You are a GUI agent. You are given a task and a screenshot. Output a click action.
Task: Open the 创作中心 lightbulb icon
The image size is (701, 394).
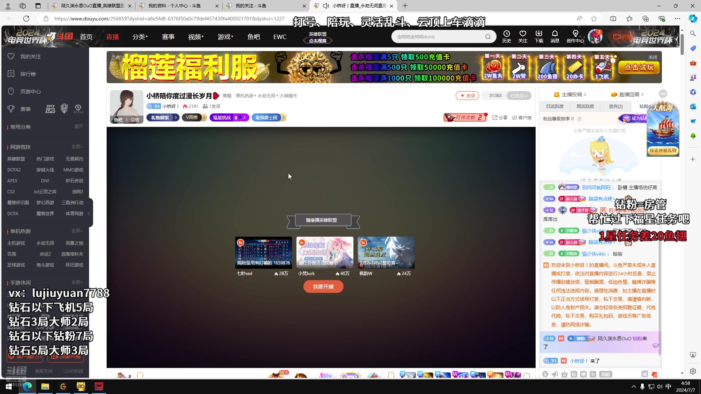(575, 36)
